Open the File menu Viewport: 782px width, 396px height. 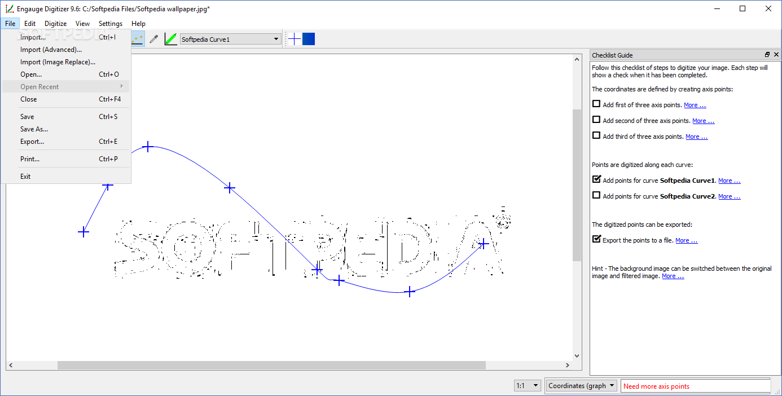pyautogui.click(x=10, y=24)
